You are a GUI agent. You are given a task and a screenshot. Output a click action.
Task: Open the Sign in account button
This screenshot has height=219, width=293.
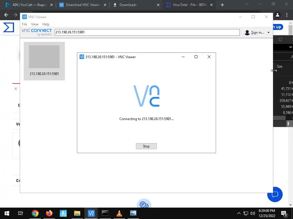[254, 33]
